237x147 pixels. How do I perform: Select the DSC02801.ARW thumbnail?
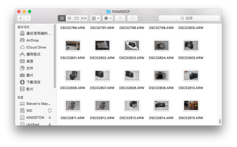click(x=73, y=45)
